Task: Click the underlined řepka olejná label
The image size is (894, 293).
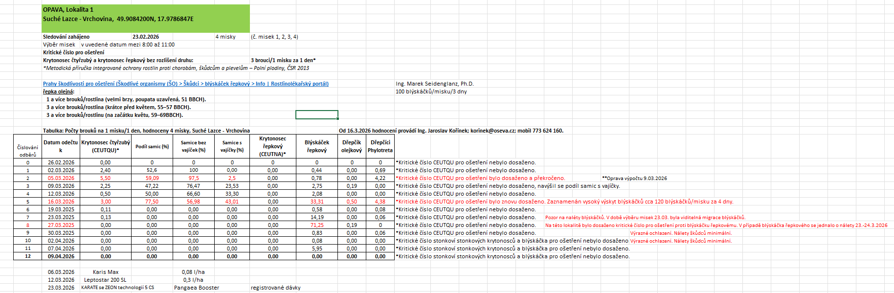Action: click(x=58, y=91)
